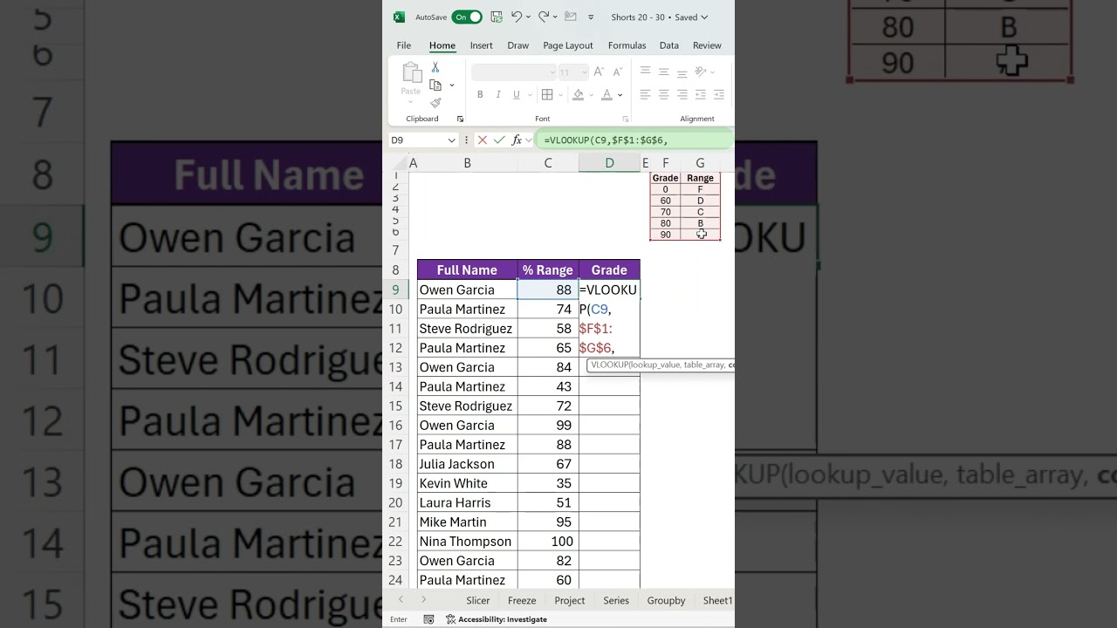Click the Name Box showing D9
Image resolution: width=1117 pixels, height=628 pixels.
pyautogui.click(x=423, y=140)
